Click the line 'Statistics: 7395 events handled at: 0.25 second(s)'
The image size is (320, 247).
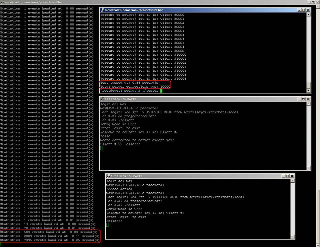point(50,240)
